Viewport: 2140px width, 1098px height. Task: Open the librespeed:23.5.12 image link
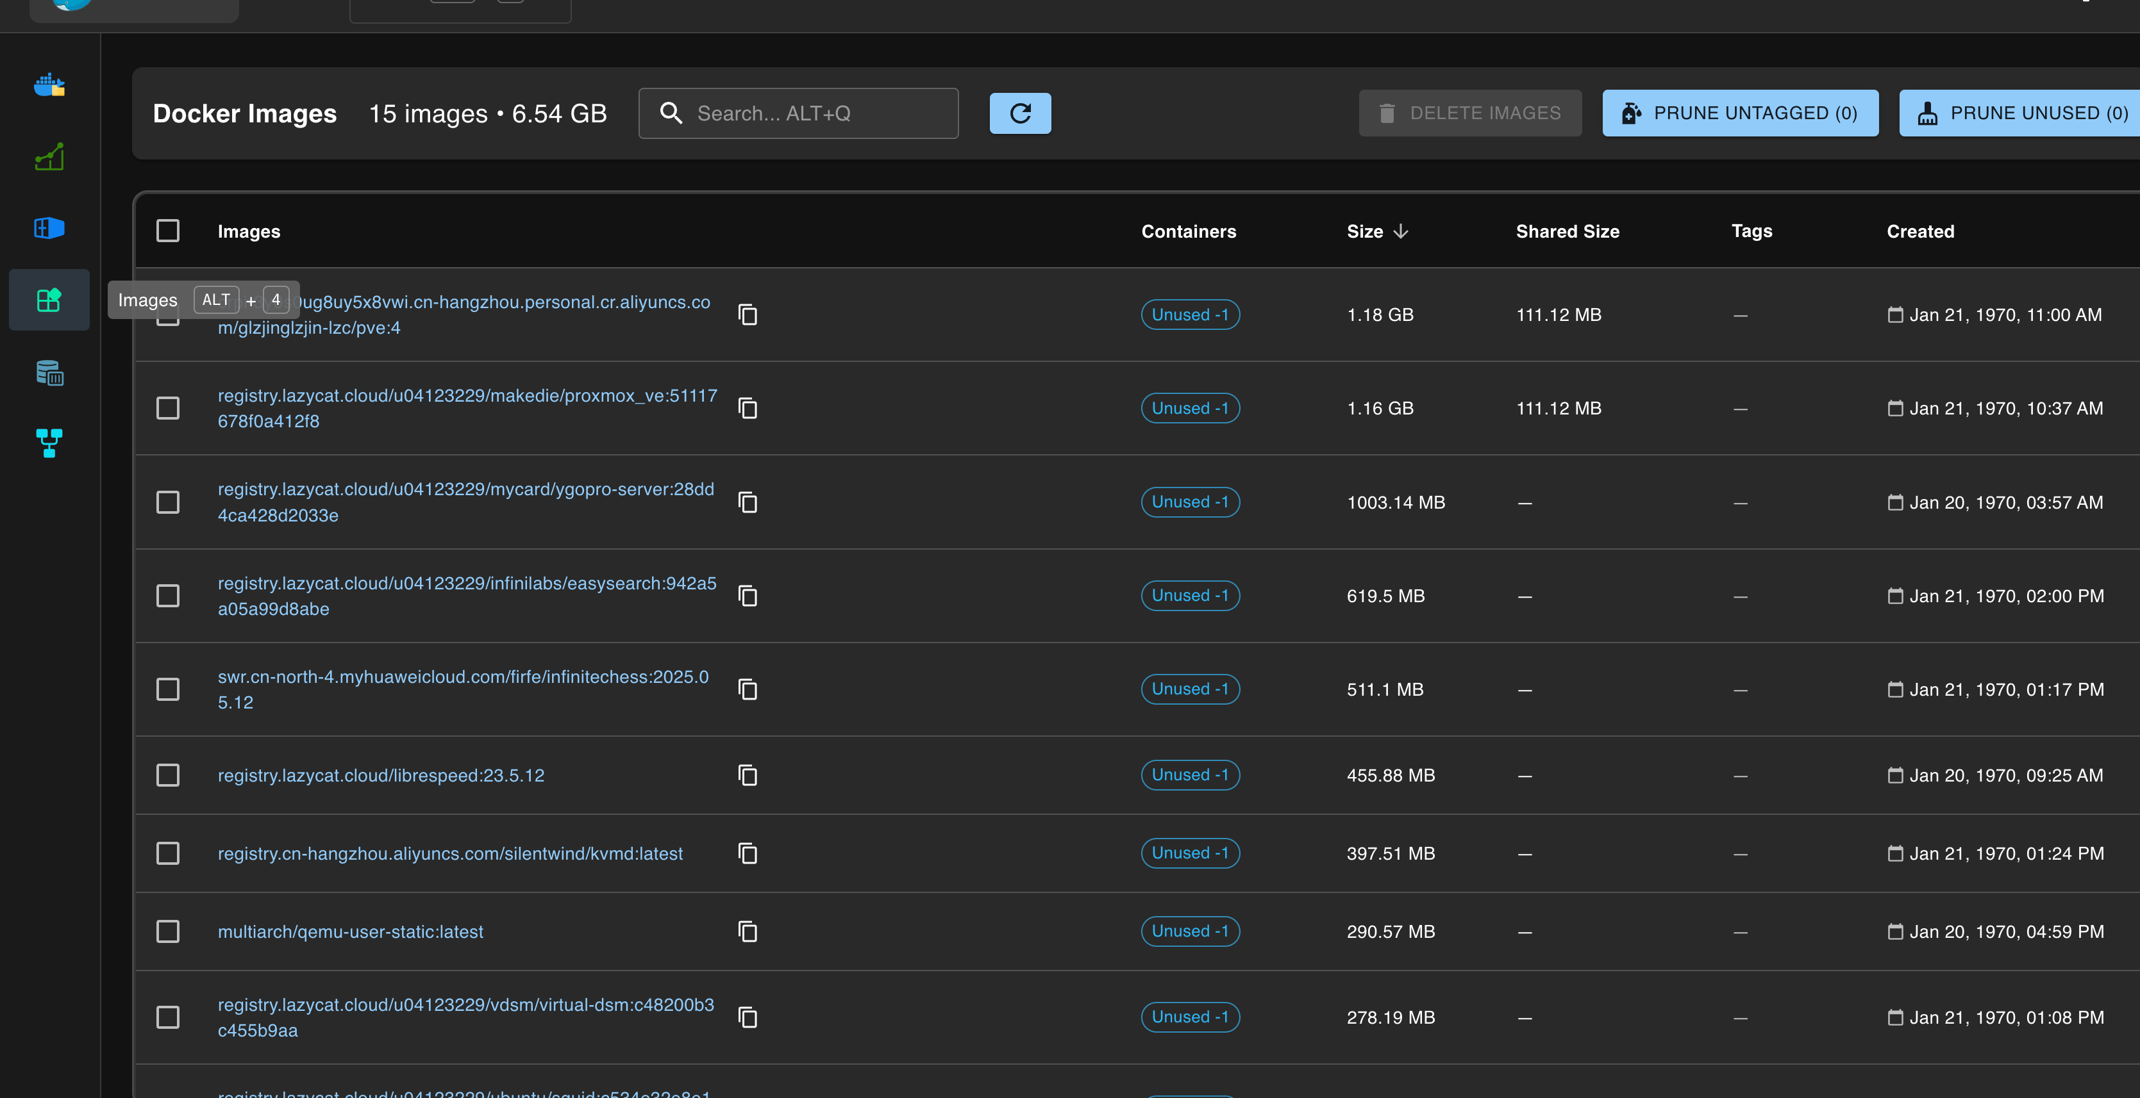[381, 775]
